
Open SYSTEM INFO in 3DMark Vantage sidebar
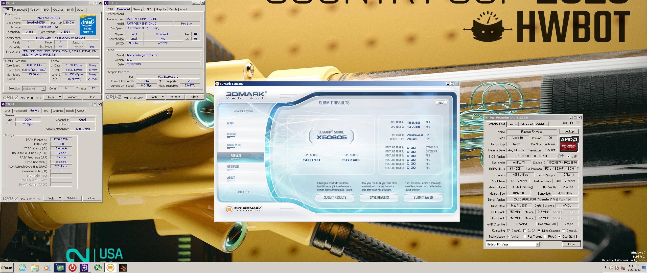[235, 145]
